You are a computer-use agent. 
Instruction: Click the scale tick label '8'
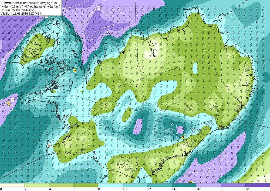pos(99,189)
